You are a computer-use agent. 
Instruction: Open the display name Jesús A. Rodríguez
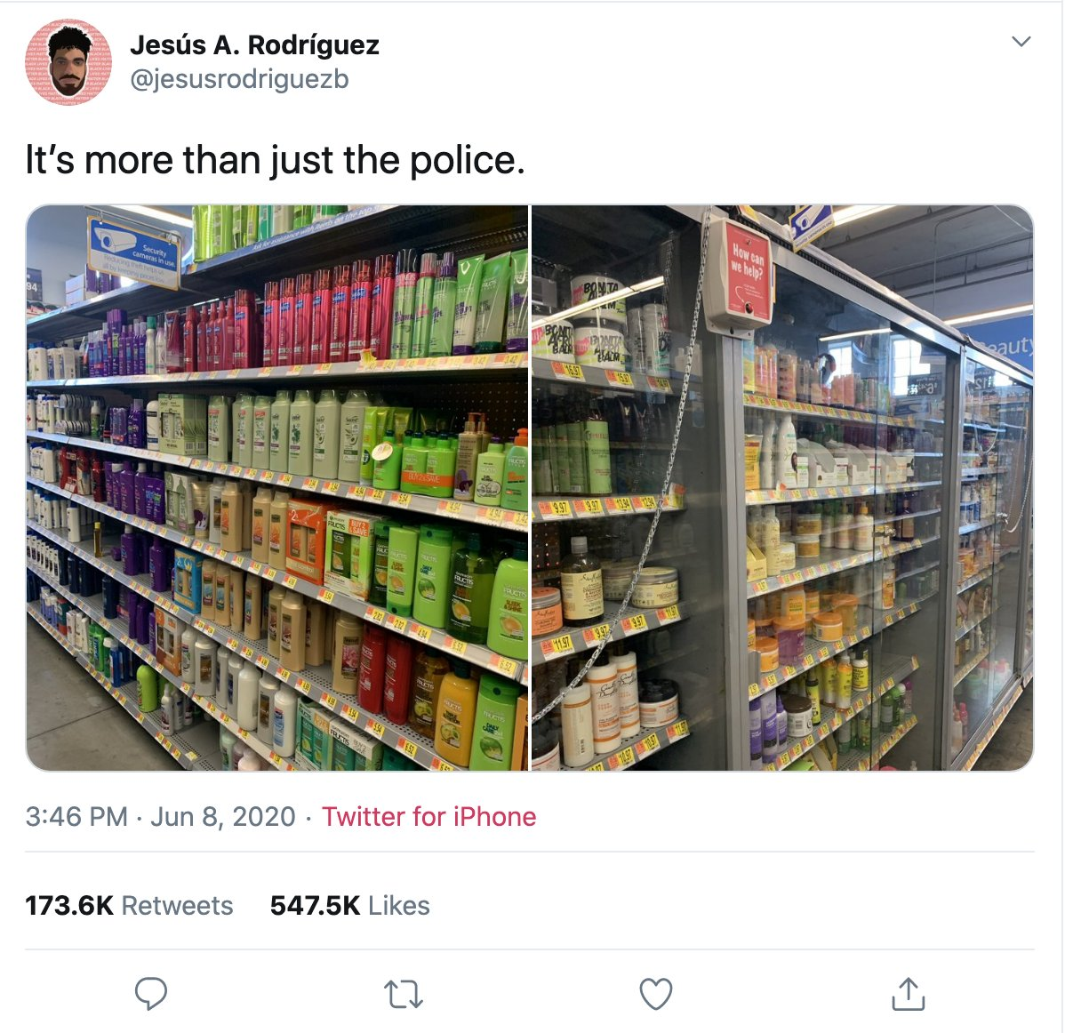255,44
